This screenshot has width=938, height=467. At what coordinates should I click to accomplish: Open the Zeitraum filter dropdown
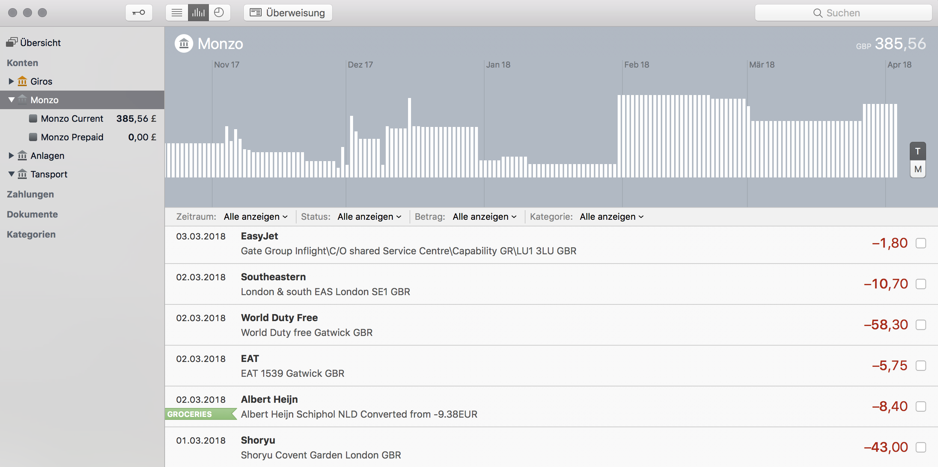click(x=255, y=217)
